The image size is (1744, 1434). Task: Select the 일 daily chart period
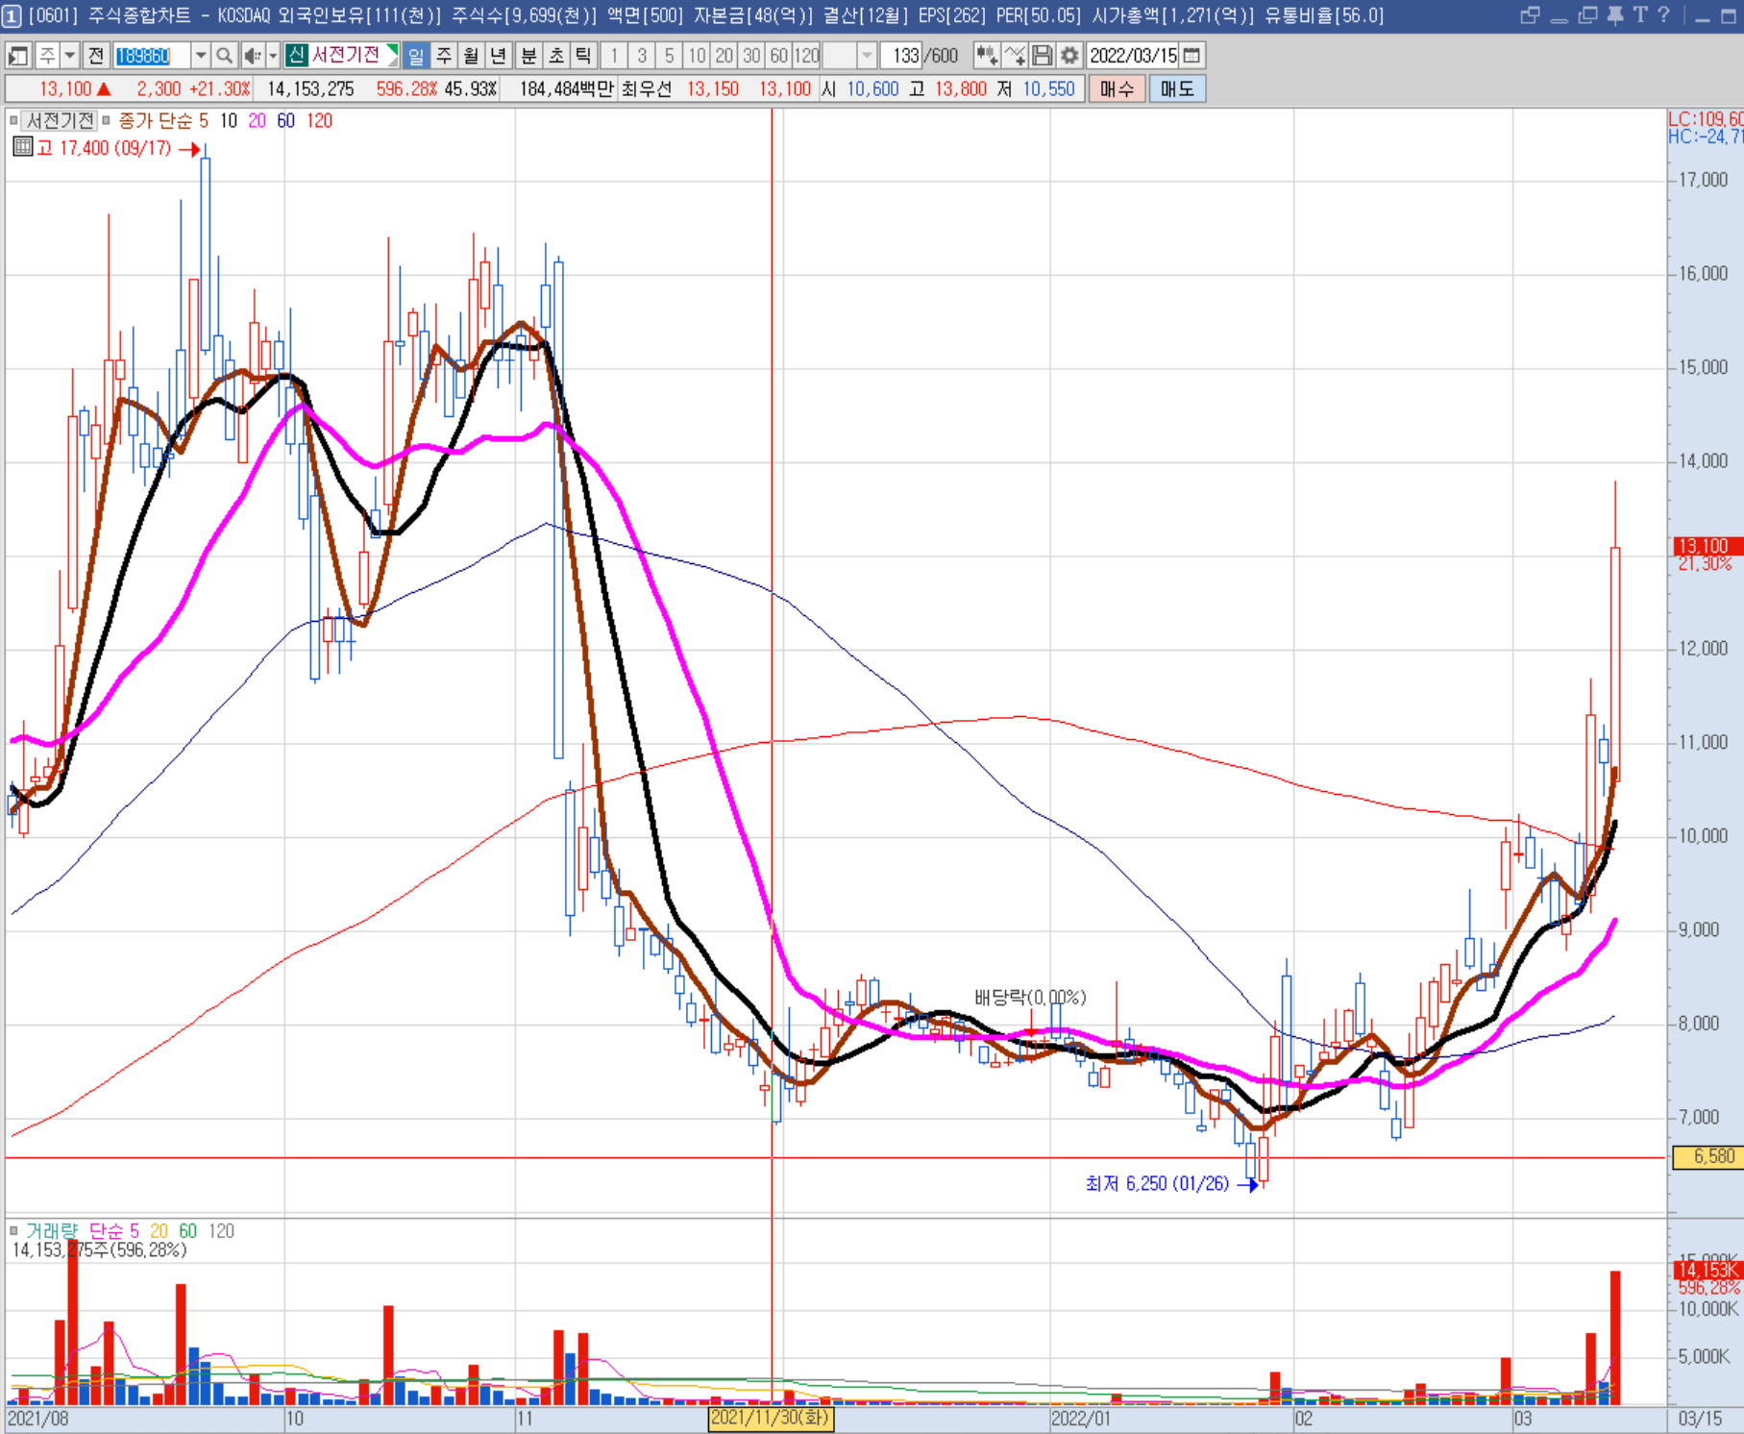(x=416, y=56)
